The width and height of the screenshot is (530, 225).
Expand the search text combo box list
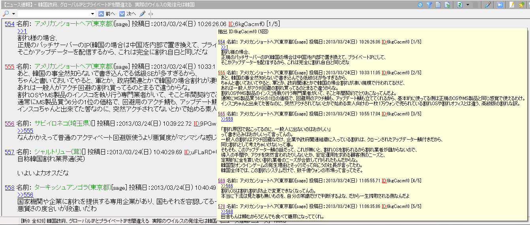[92, 14]
